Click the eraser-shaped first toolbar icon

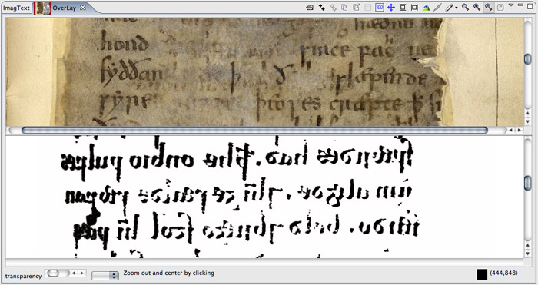[310, 8]
